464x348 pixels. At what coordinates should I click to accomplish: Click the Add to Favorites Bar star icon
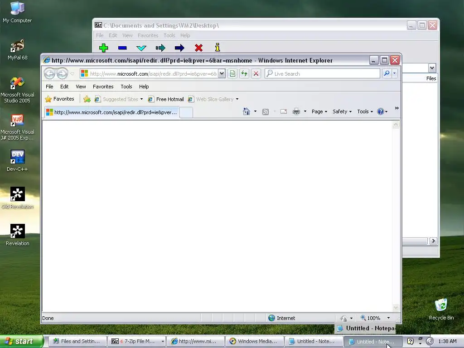[x=87, y=99]
